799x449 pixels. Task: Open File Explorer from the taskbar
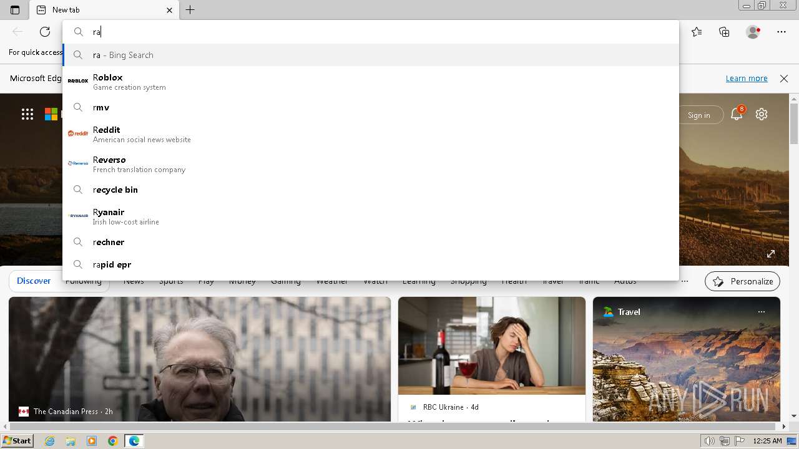(71, 441)
